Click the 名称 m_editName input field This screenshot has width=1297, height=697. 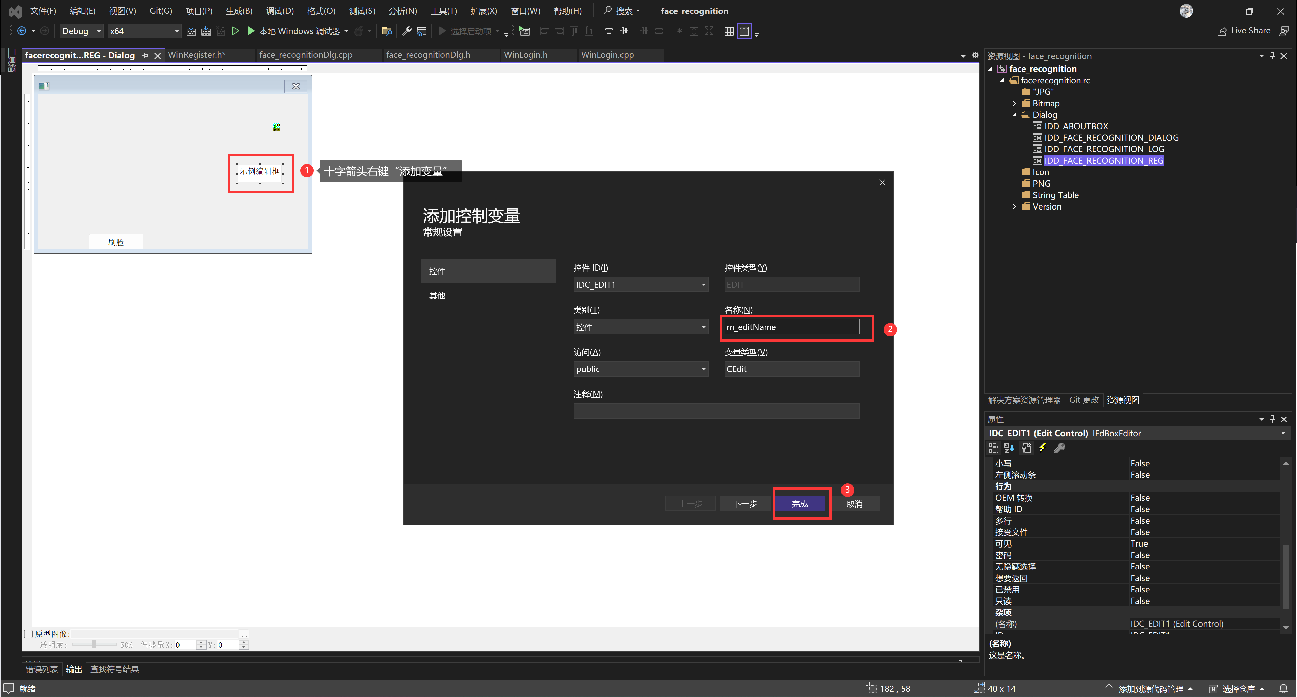[x=792, y=327]
